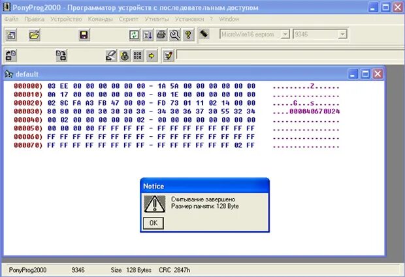
Task: Open help via the question mark icon
Action: (188, 35)
